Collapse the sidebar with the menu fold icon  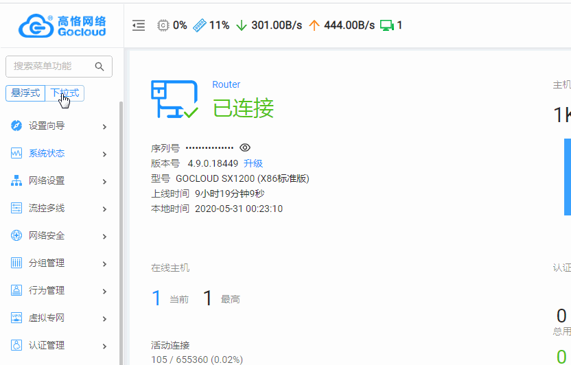(x=139, y=25)
